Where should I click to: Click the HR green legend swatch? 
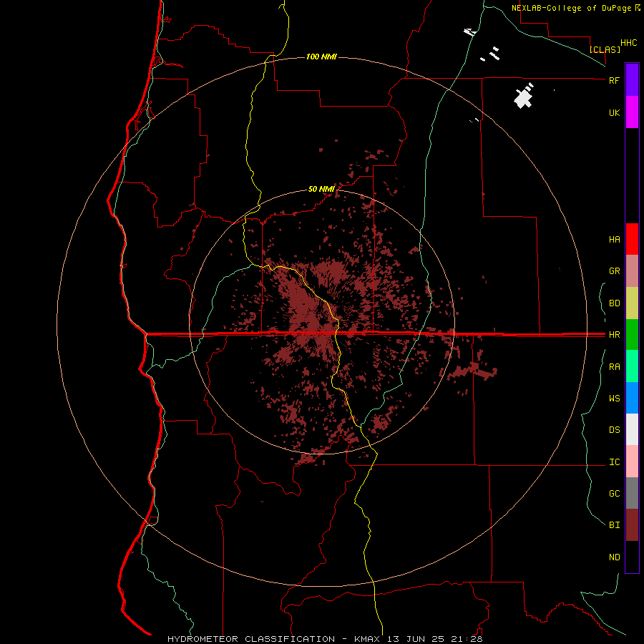pos(632,334)
